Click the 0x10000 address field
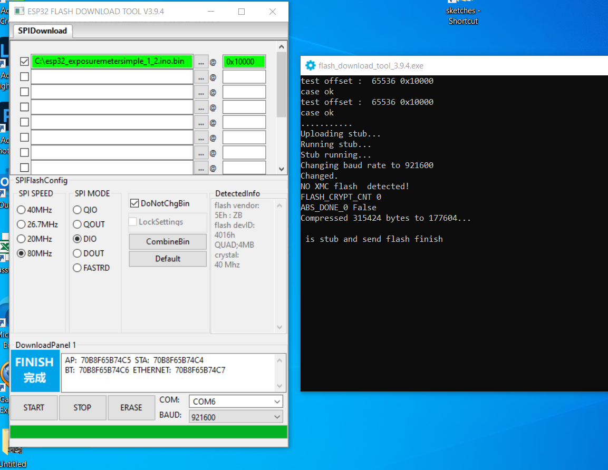The height and width of the screenshot is (470, 608). coord(244,62)
